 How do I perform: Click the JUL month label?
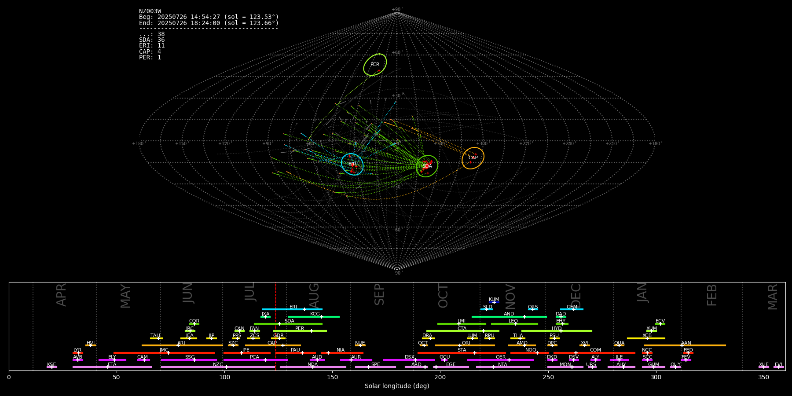[x=249, y=292]
